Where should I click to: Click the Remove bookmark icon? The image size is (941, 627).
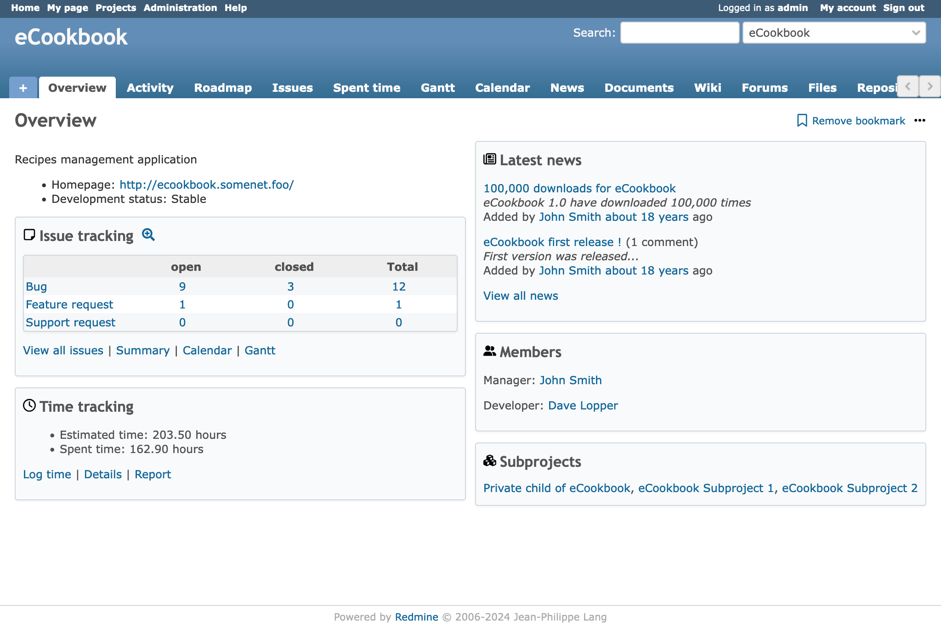coord(802,121)
